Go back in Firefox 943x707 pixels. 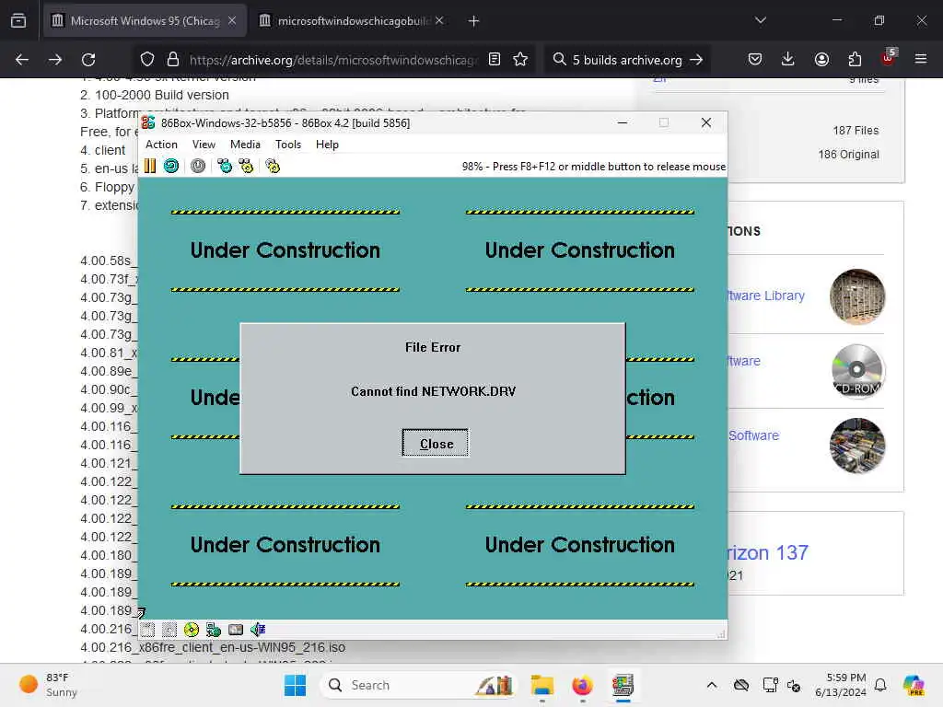(22, 60)
